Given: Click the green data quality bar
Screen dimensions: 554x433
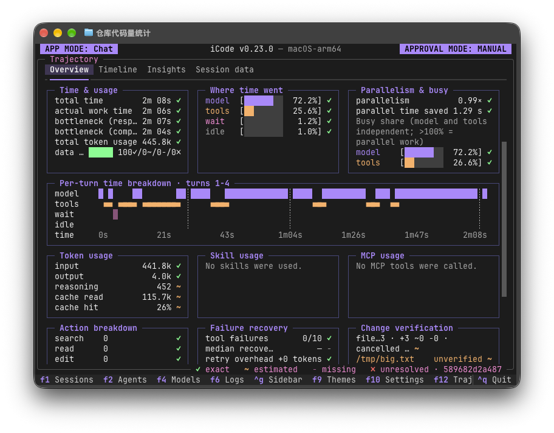Looking at the screenshot, I should 101,153.
